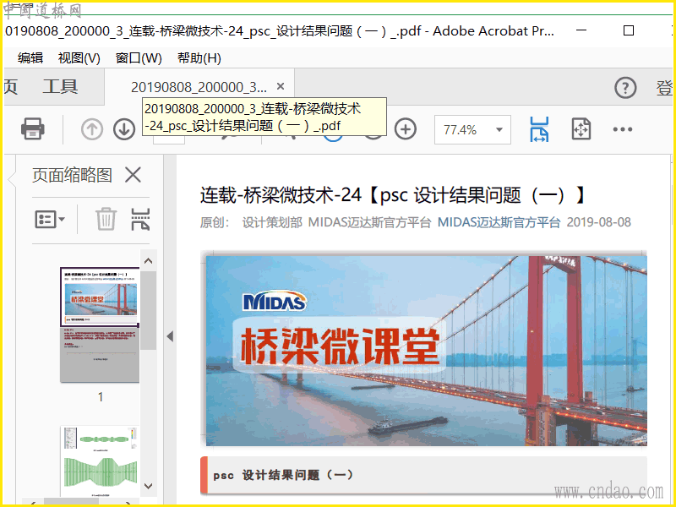
Task: Select page 1 thumbnail
Action: 100,324
